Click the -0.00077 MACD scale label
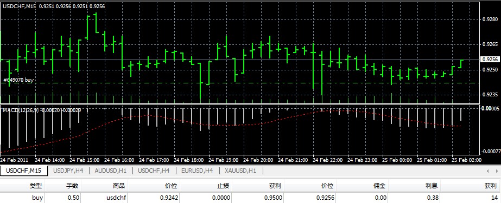The height and width of the screenshot is (203, 501). (491, 152)
